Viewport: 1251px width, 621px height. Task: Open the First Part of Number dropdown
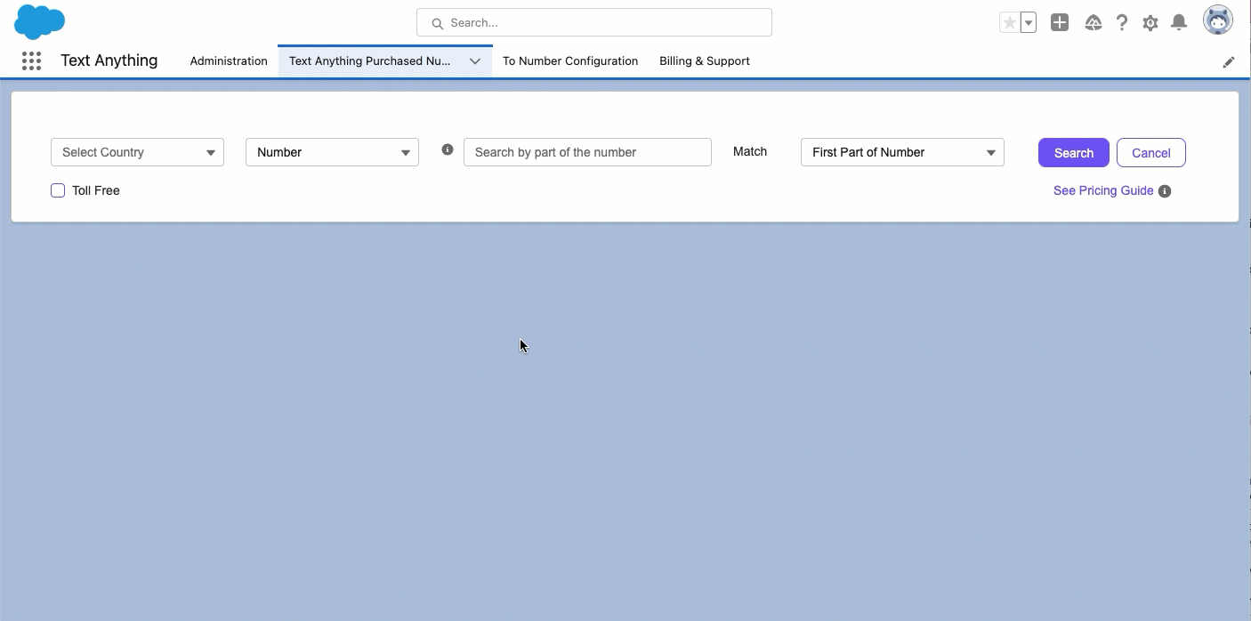902,152
